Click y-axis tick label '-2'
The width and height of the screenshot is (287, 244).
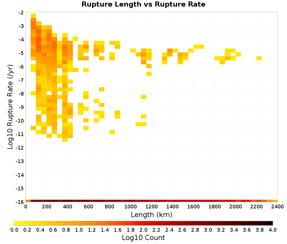(x=21, y=13)
